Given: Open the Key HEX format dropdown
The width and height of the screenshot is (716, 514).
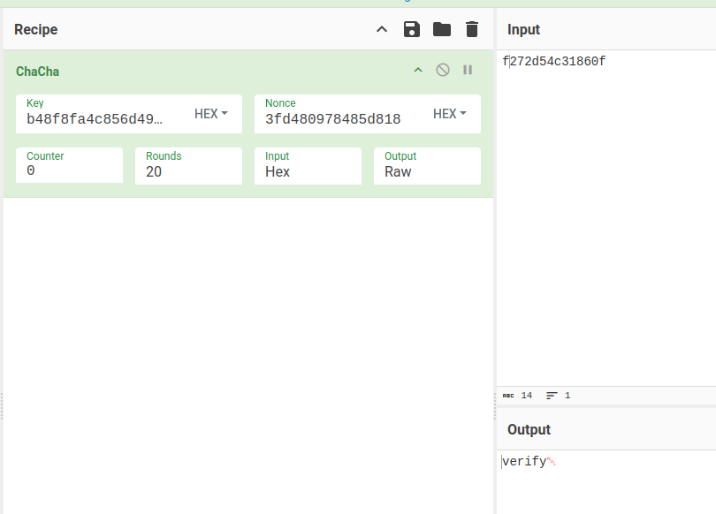Looking at the screenshot, I should 211,114.
